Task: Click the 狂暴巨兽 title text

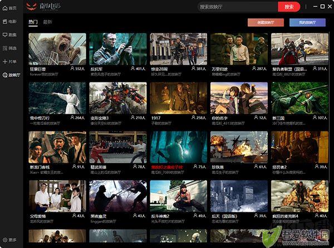Action: click(38, 69)
